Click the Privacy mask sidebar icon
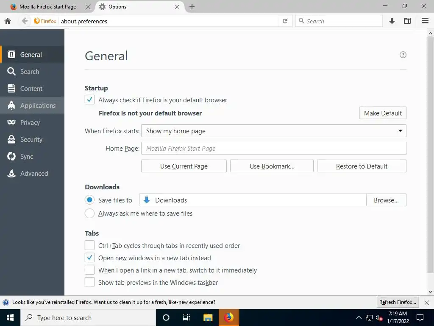Screen dimensions: 434x326 (11, 122)
